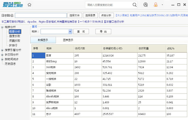The image size is (188, 120).
Task: Switch to the 数据显示 tab
Action: click(43, 40)
